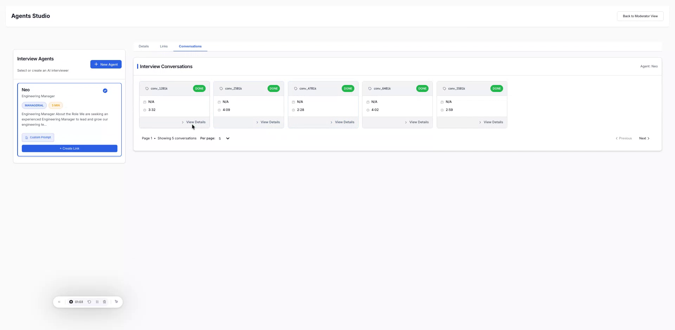Select the pointer cursor icon in the recorder toolbar
Viewport: 675px width, 330px height.
116,302
